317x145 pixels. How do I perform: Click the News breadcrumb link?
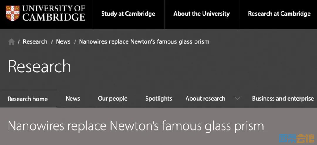click(x=63, y=41)
